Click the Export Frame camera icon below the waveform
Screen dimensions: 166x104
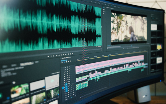72,54
